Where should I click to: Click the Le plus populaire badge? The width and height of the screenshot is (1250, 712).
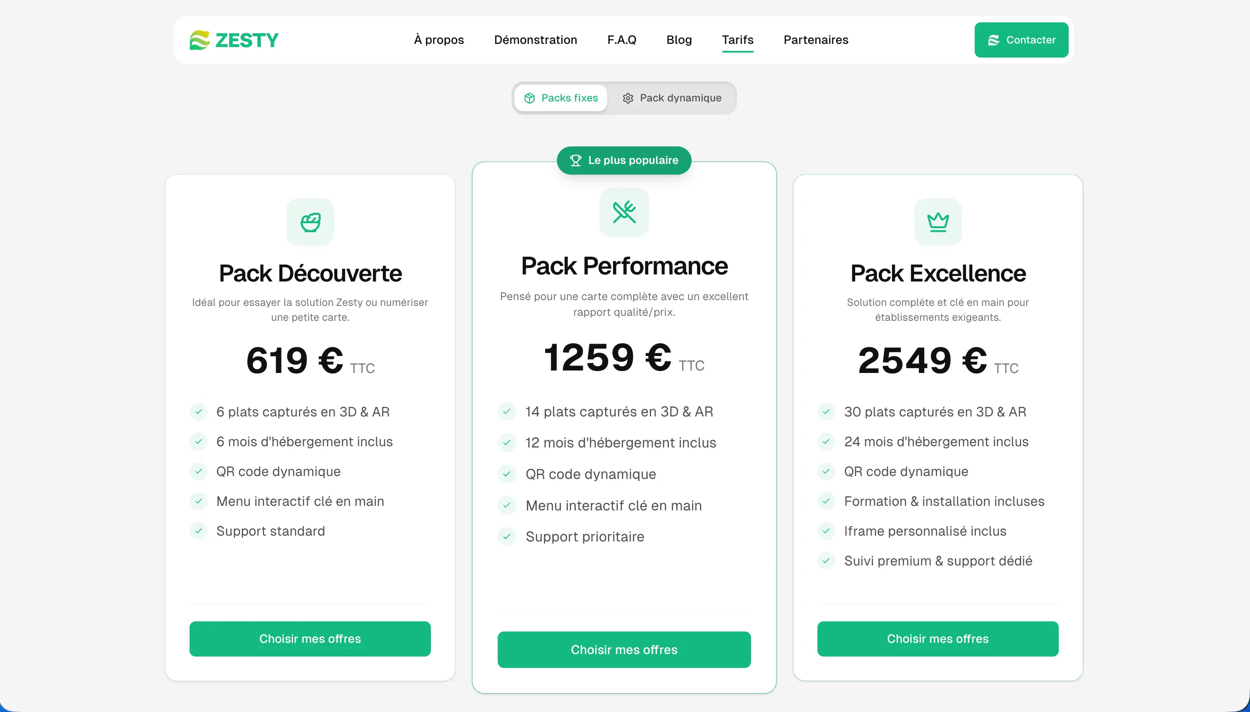tap(624, 160)
